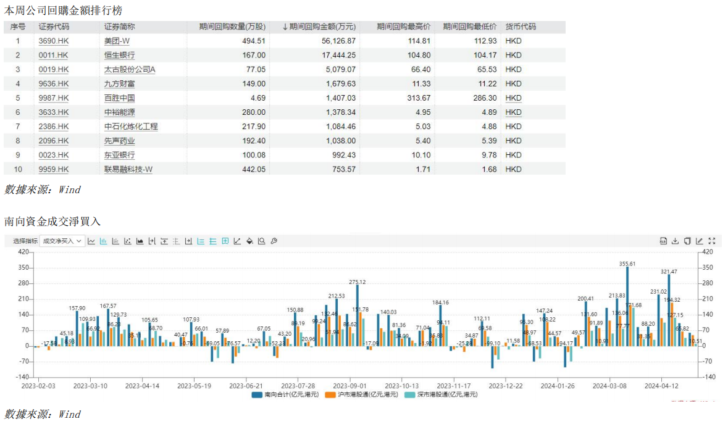Choose the dotted stacked bar chart icon

tap(115, 241)
